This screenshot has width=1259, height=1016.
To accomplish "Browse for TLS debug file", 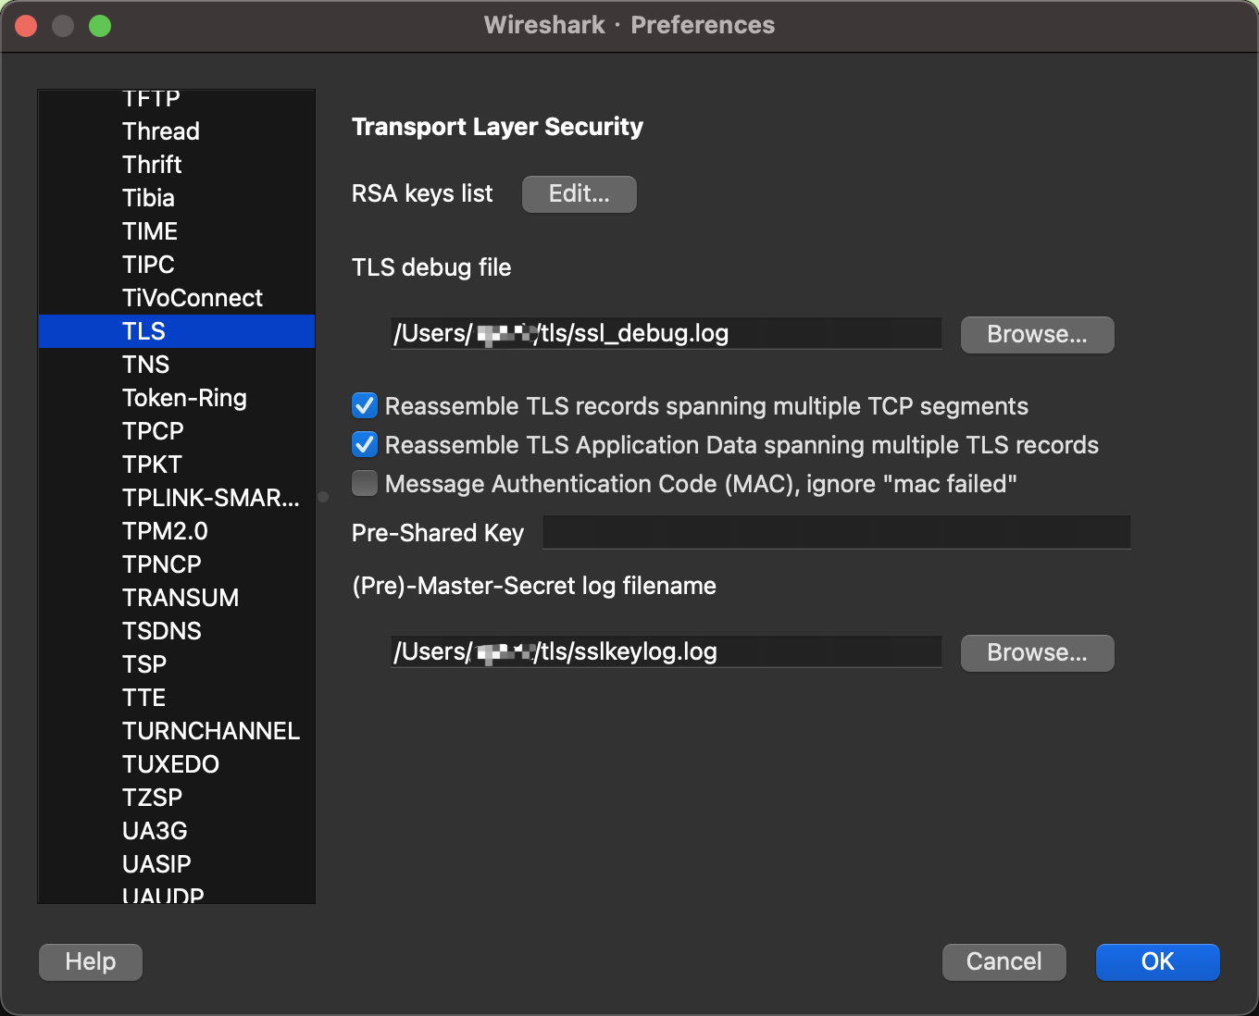I will coord(1037,335).
